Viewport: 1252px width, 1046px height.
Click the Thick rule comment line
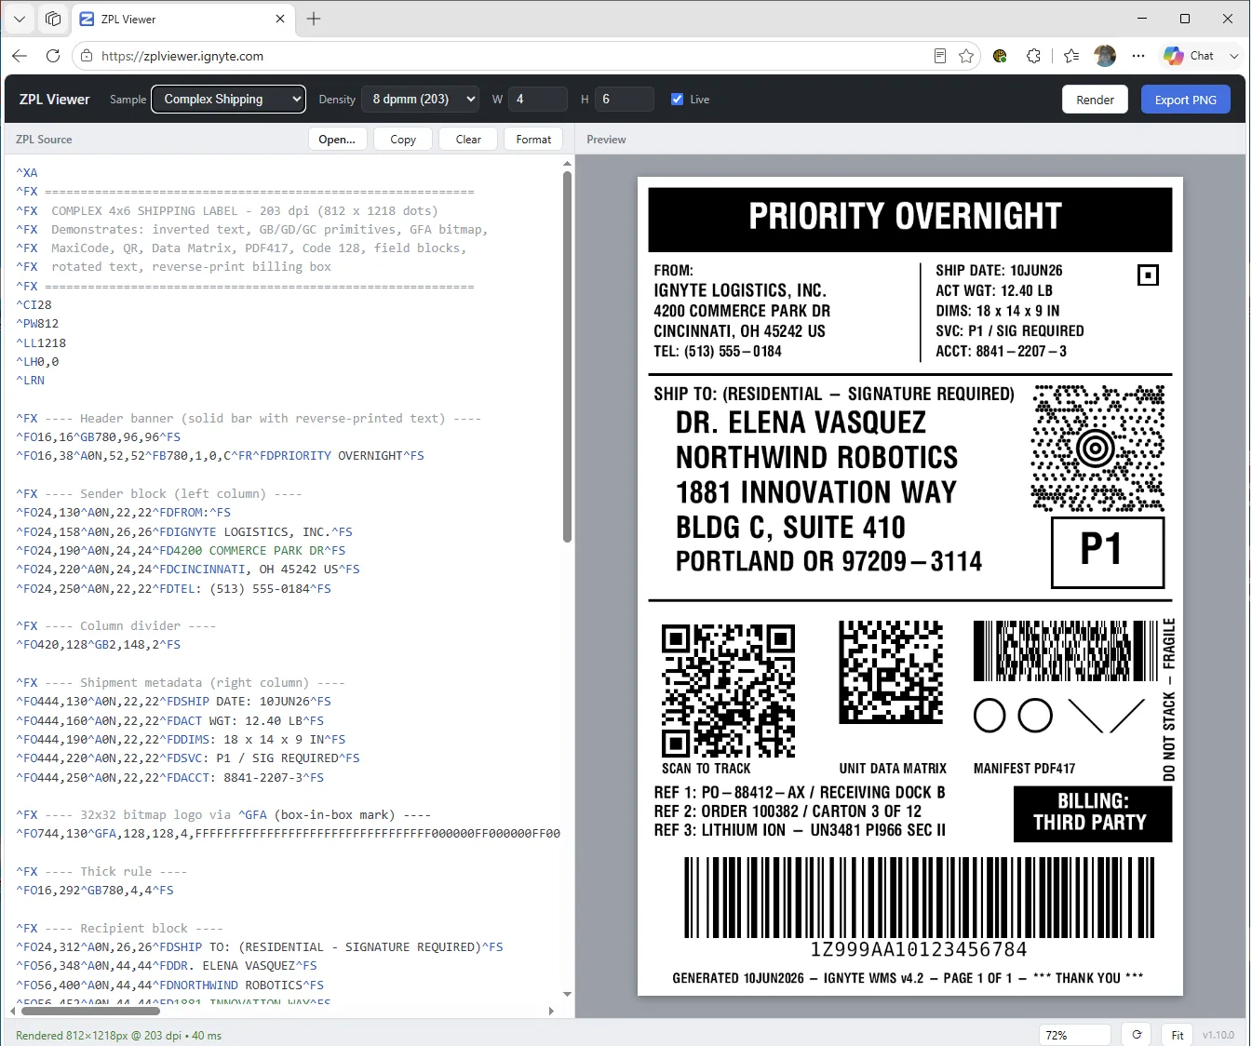click(101, 871)
